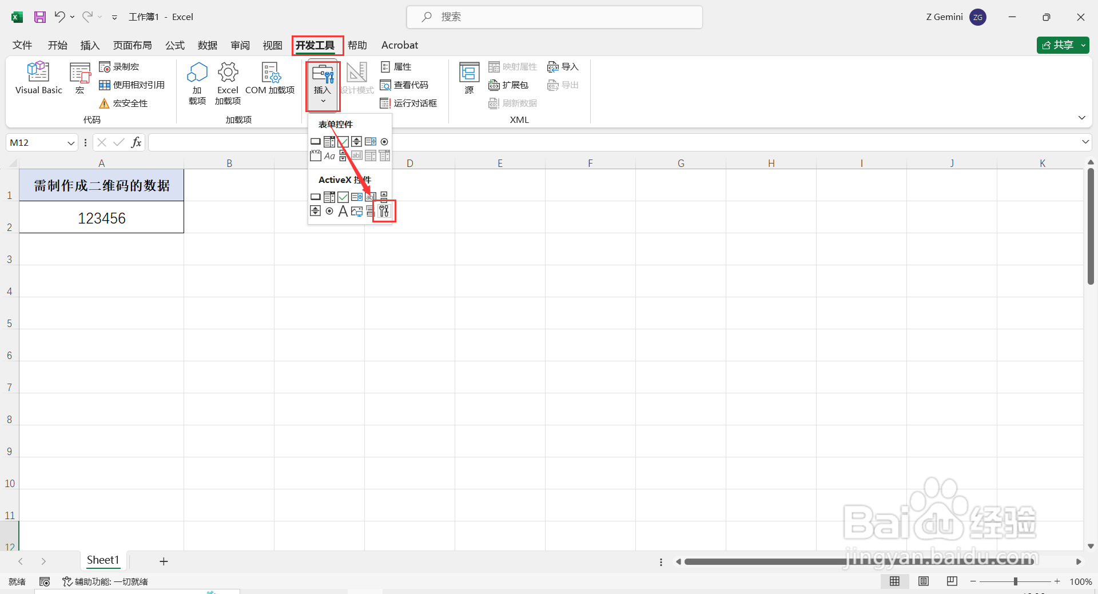
Task: Select ActiveX List Box icon
Action: (357, 197)
